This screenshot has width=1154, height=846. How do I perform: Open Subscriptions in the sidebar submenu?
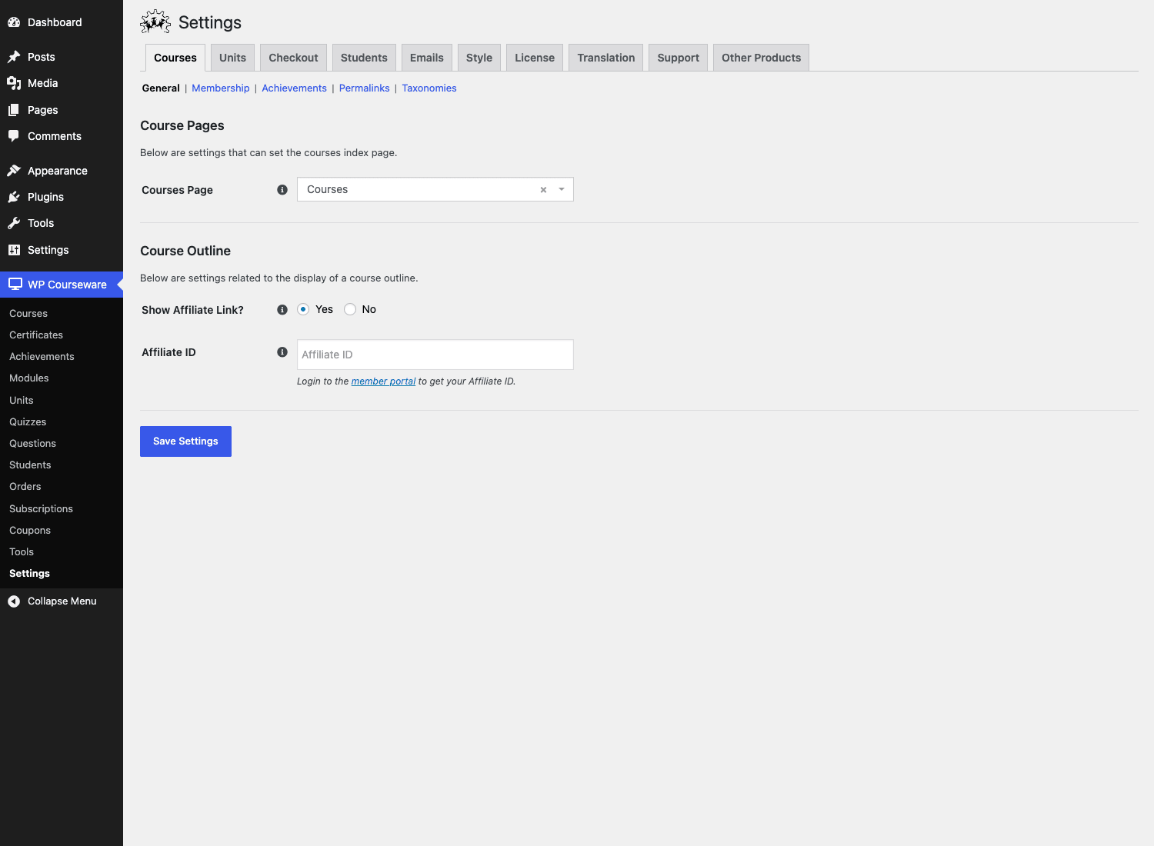click(x=41, y=509)
